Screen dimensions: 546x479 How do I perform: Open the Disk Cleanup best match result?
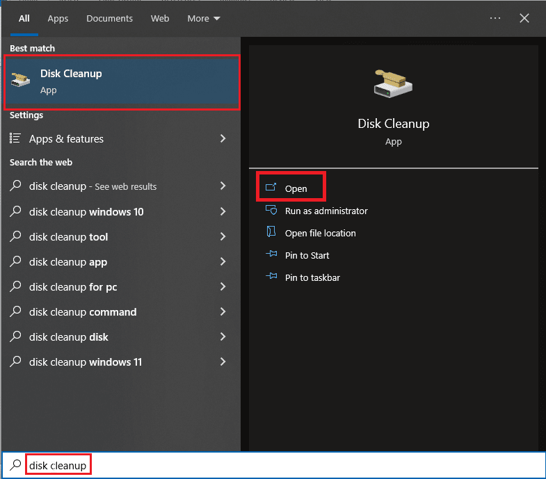[x=122, y=82]
